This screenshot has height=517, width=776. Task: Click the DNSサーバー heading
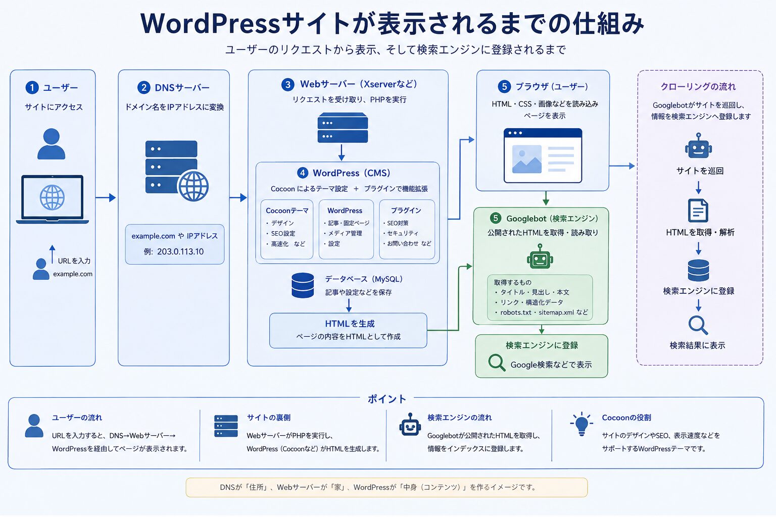pyautogui.click(x=182, y=88)
